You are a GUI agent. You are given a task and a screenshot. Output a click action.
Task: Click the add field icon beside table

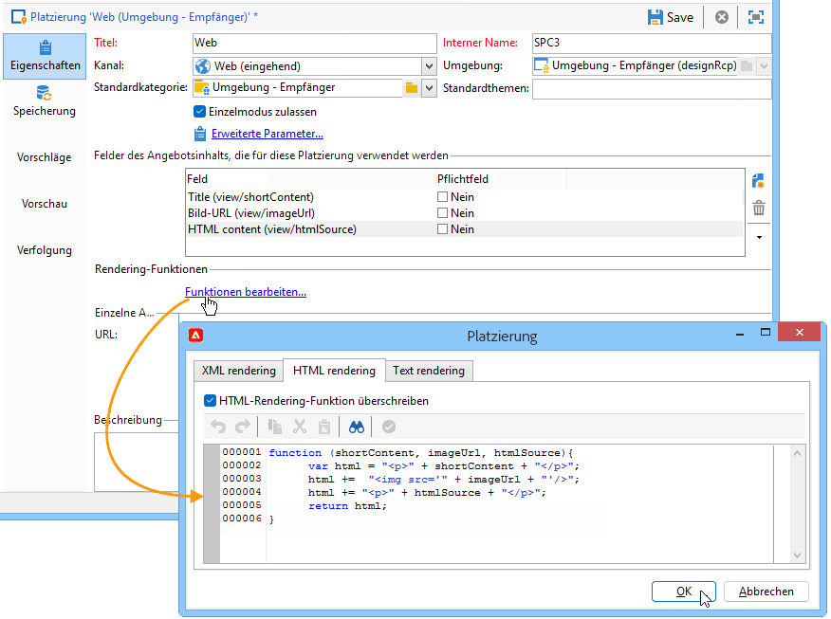[x=758, y=181]
